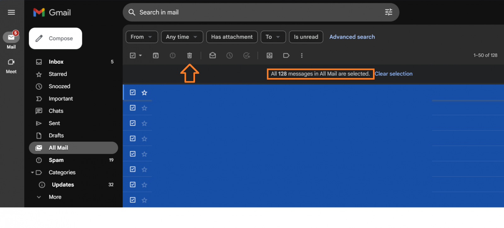Click the Labels tag icon
The image size is (504, 228).
coord(286,55)
